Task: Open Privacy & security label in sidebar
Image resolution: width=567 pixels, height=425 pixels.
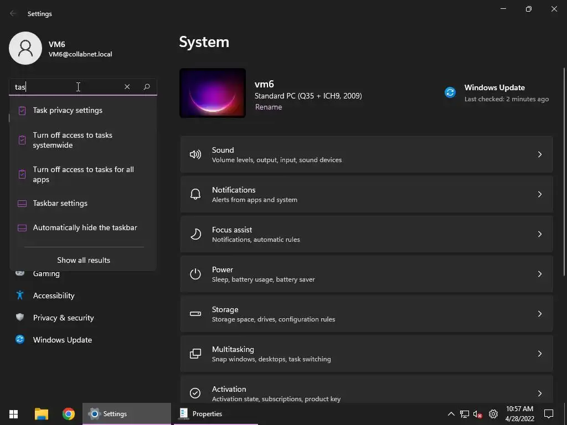Action: [63, 318]
